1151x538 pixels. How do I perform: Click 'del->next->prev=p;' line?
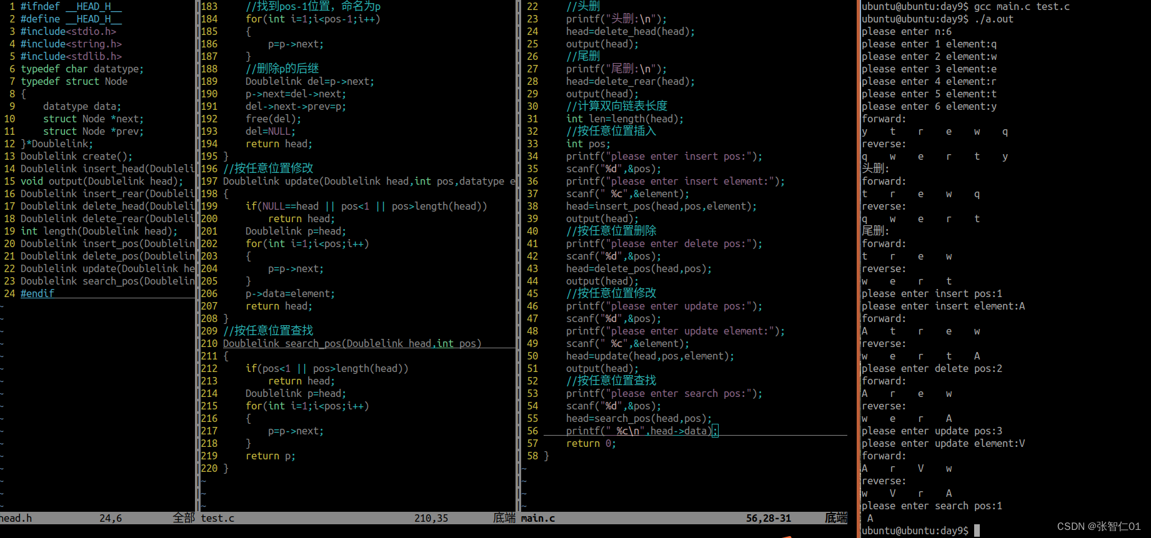[x=296, y=106]
